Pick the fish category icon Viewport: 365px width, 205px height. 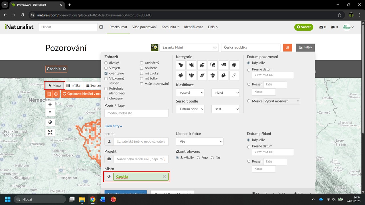click(x=223, y=65)
